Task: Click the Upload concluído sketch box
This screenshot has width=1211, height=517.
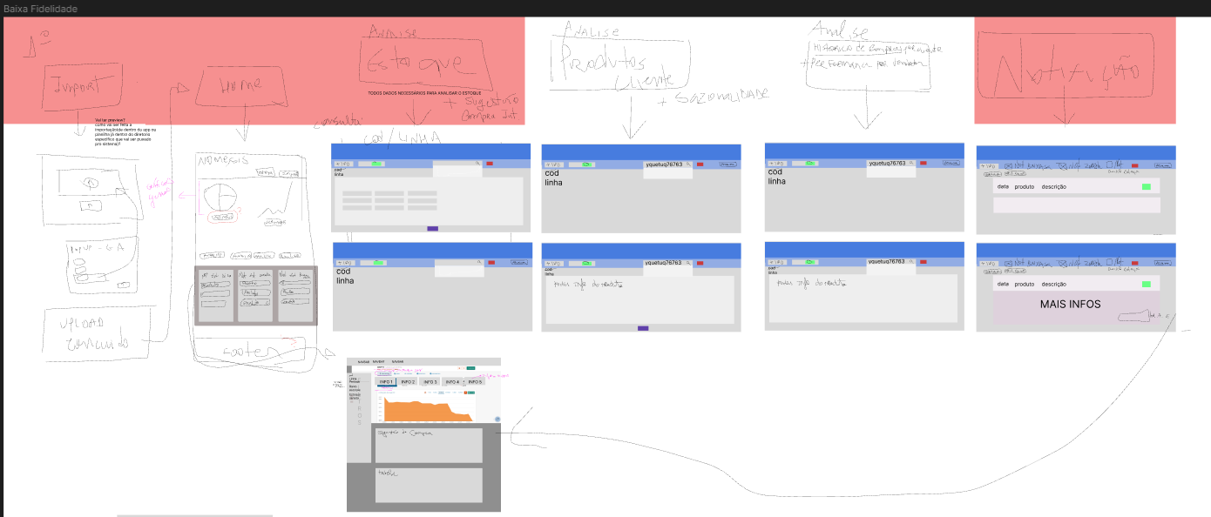Action: pyautogui.click(x=96, y=333)
